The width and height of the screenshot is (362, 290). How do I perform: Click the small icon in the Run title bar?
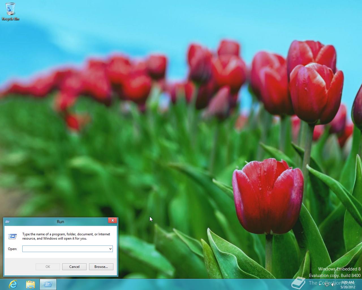click(x=8, y=222)
